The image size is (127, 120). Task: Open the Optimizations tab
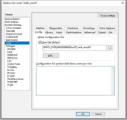pyautogui.click(x=74, y=32)
